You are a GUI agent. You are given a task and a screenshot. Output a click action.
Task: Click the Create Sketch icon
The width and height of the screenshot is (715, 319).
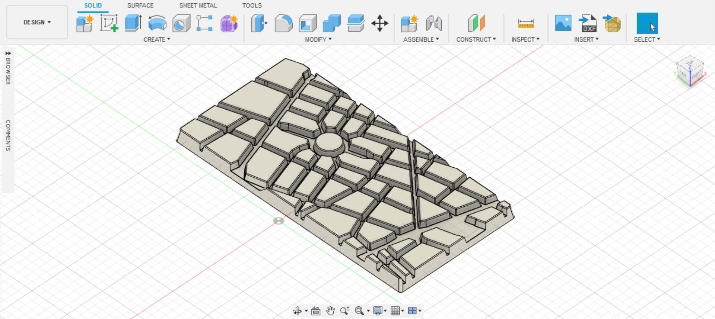(109, 23)
